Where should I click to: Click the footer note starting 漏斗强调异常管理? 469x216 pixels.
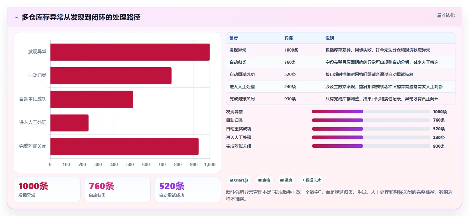(339, 196)
